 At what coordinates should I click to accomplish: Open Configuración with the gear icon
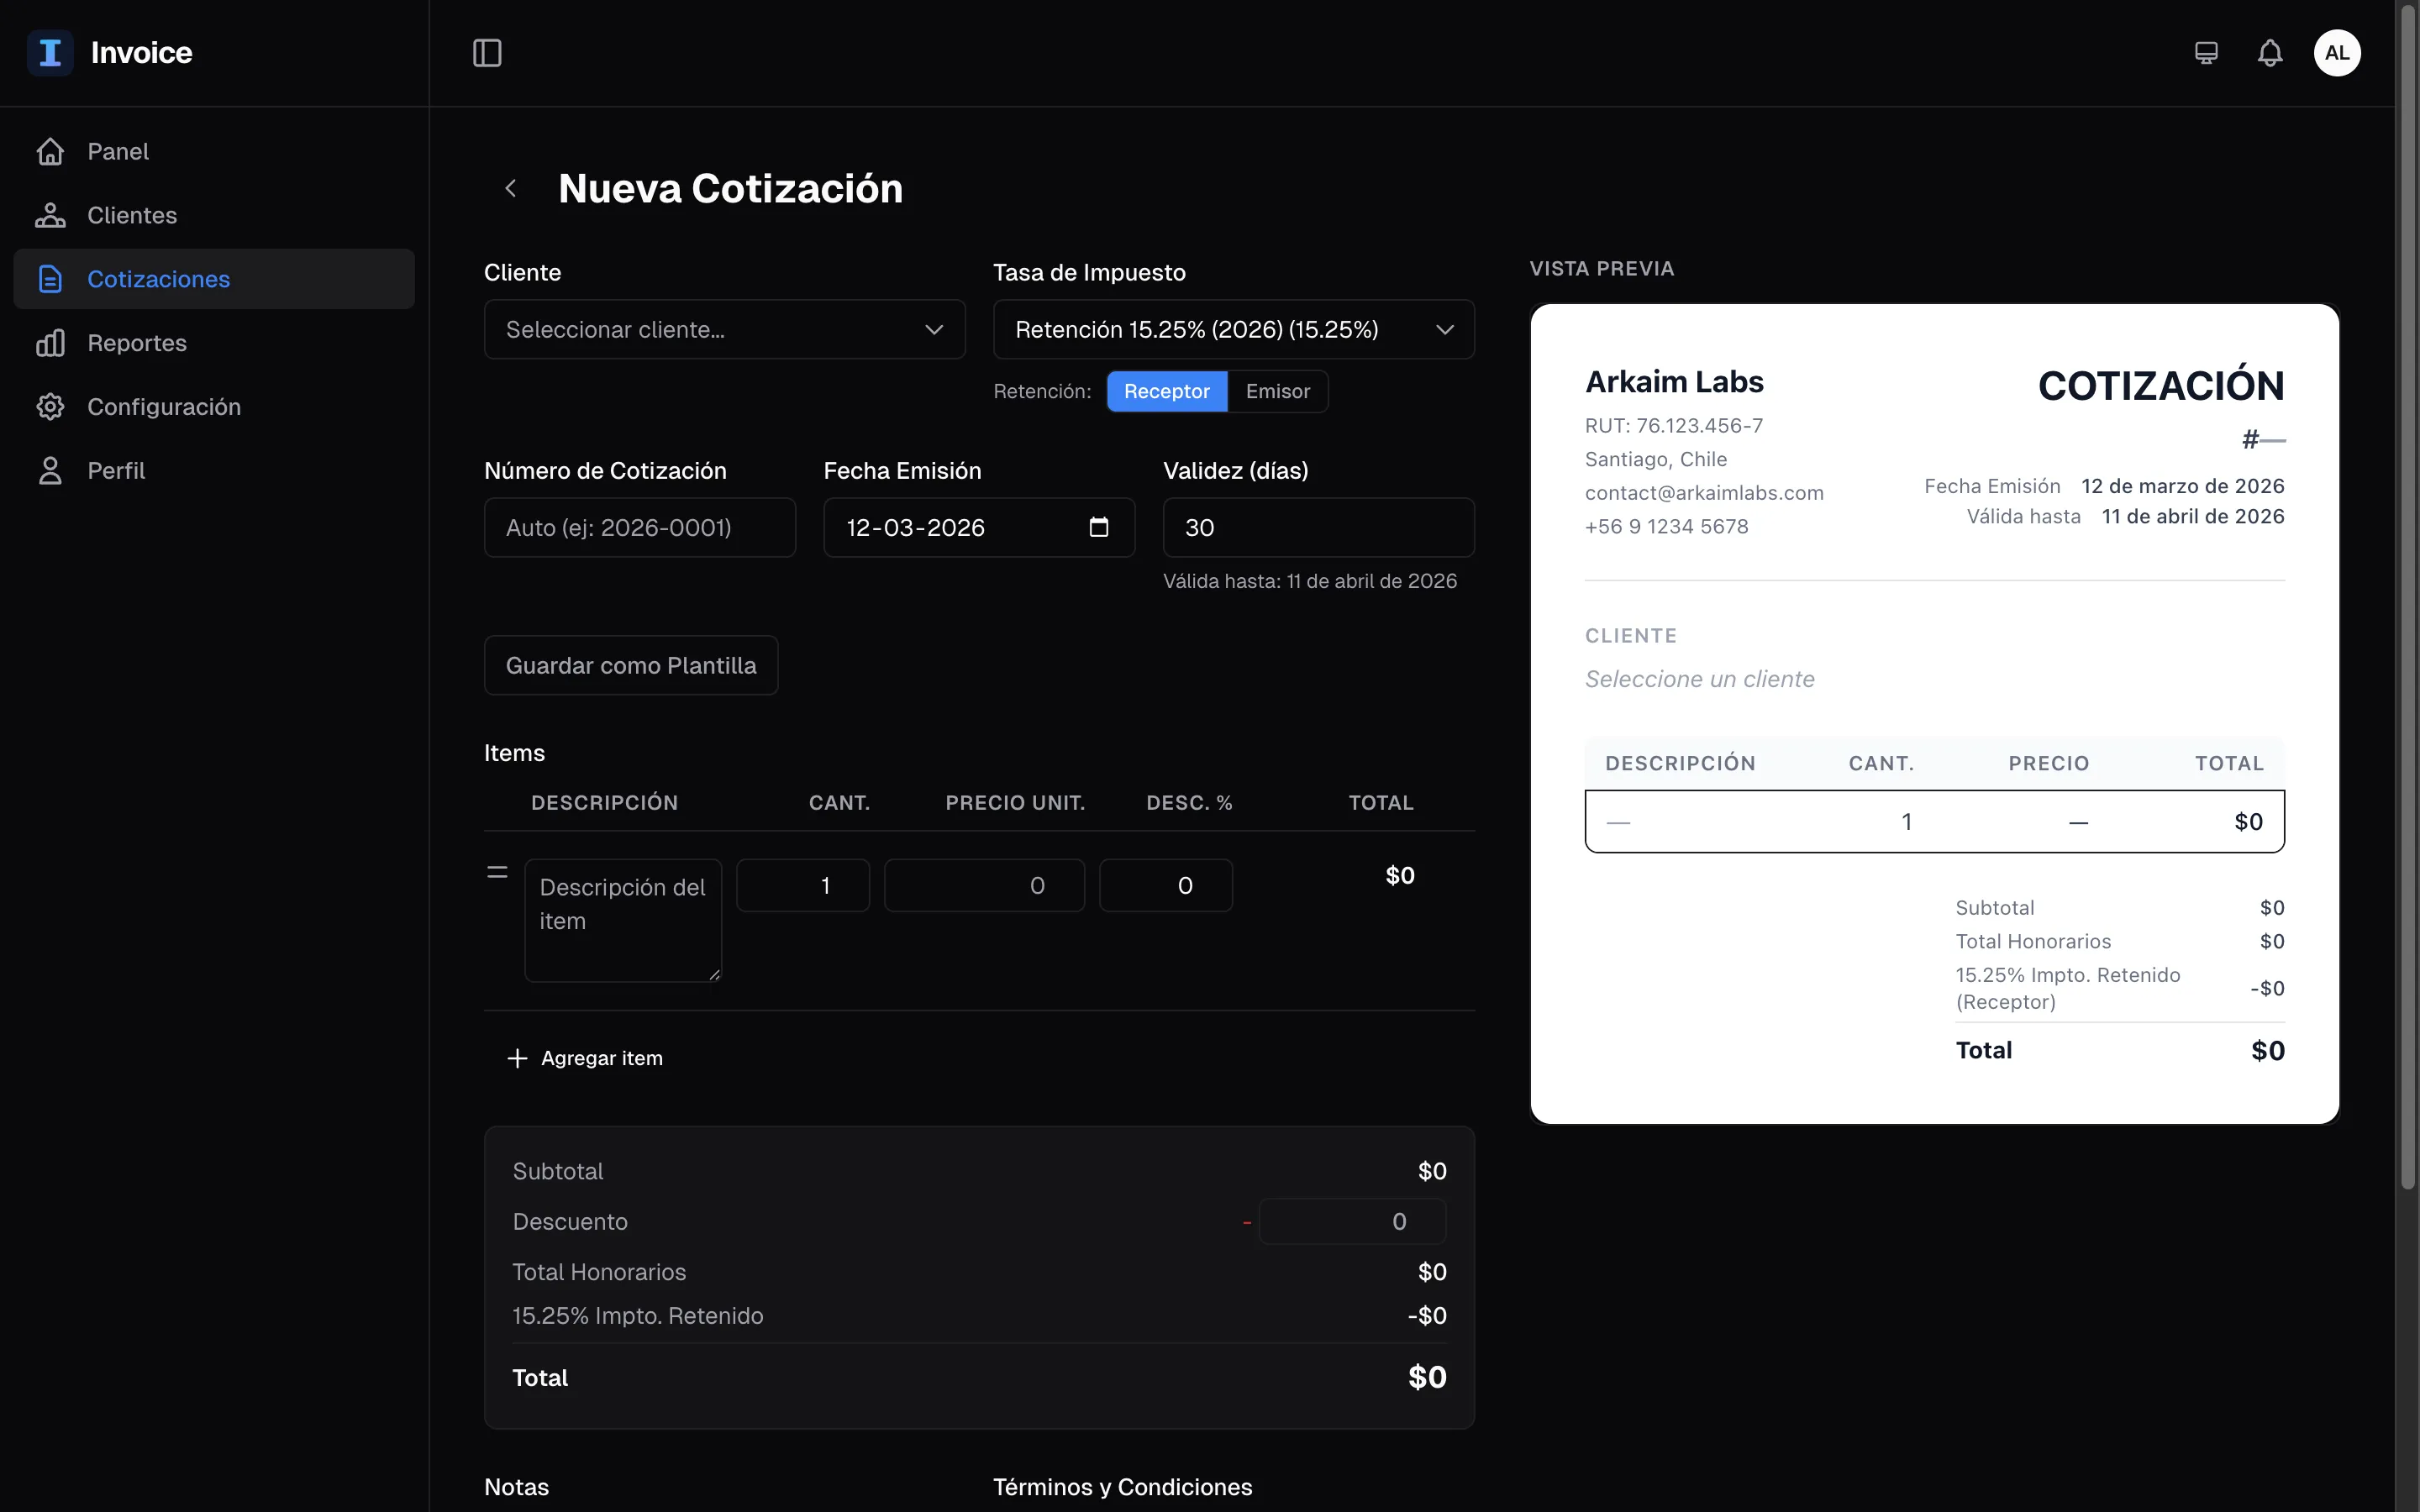tap(51, 406)
